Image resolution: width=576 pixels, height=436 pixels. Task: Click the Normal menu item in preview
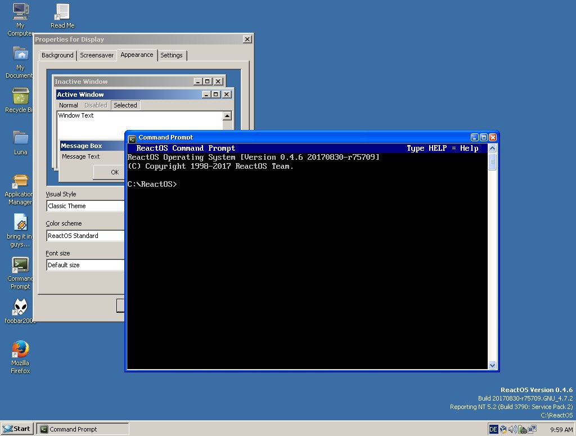68,105
